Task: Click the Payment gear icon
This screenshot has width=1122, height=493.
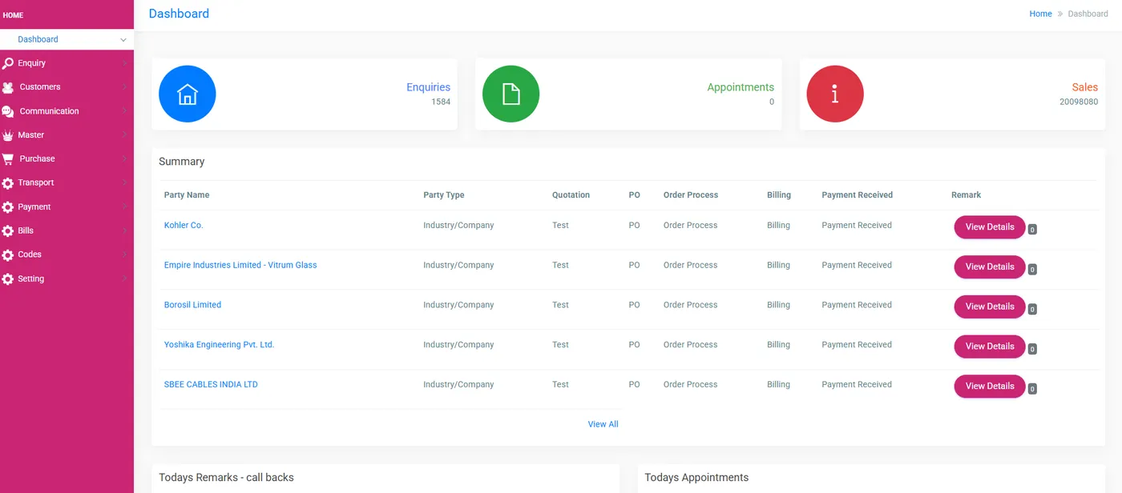Action: (8, 207)
